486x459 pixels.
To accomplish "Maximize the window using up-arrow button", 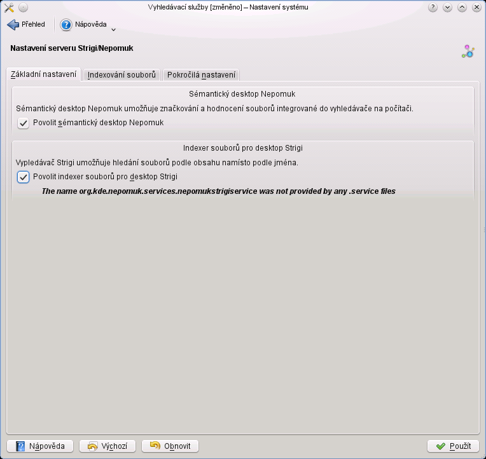I will pyautogui.click(x=462, y=7).
